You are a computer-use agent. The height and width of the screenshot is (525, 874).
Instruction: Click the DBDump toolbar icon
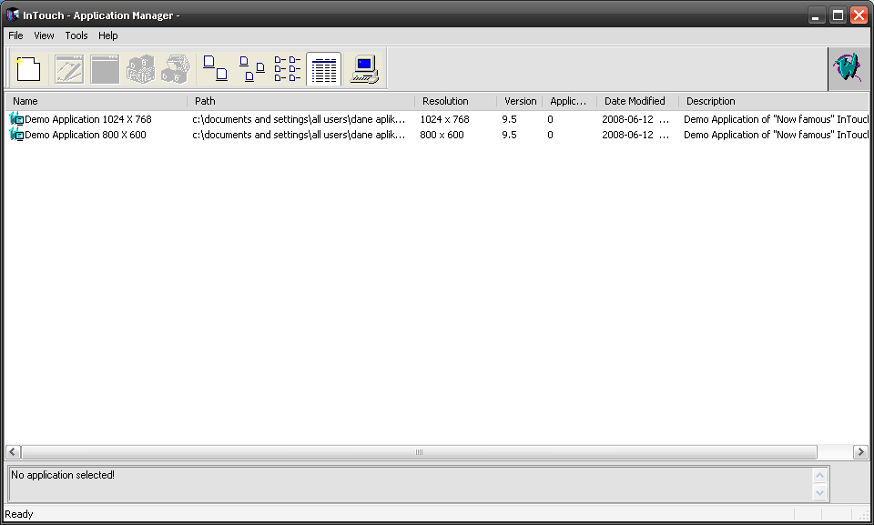click(x=140, y=69)
